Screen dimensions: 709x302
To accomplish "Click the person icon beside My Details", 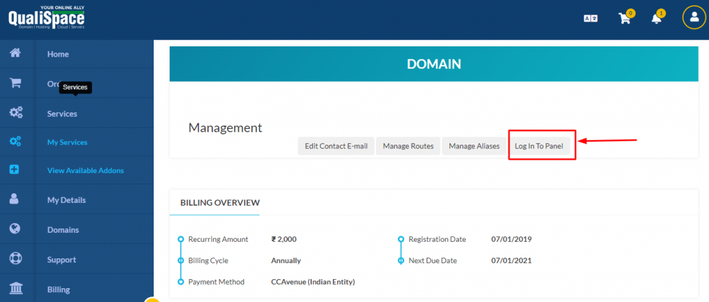I will (x=14, y=199).
